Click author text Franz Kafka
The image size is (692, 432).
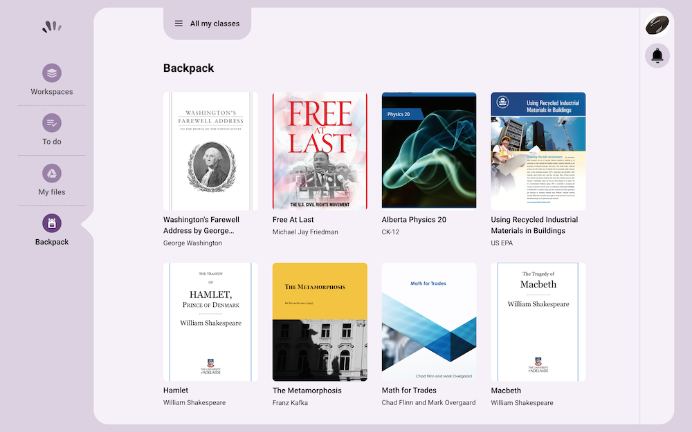coord(290,402)
